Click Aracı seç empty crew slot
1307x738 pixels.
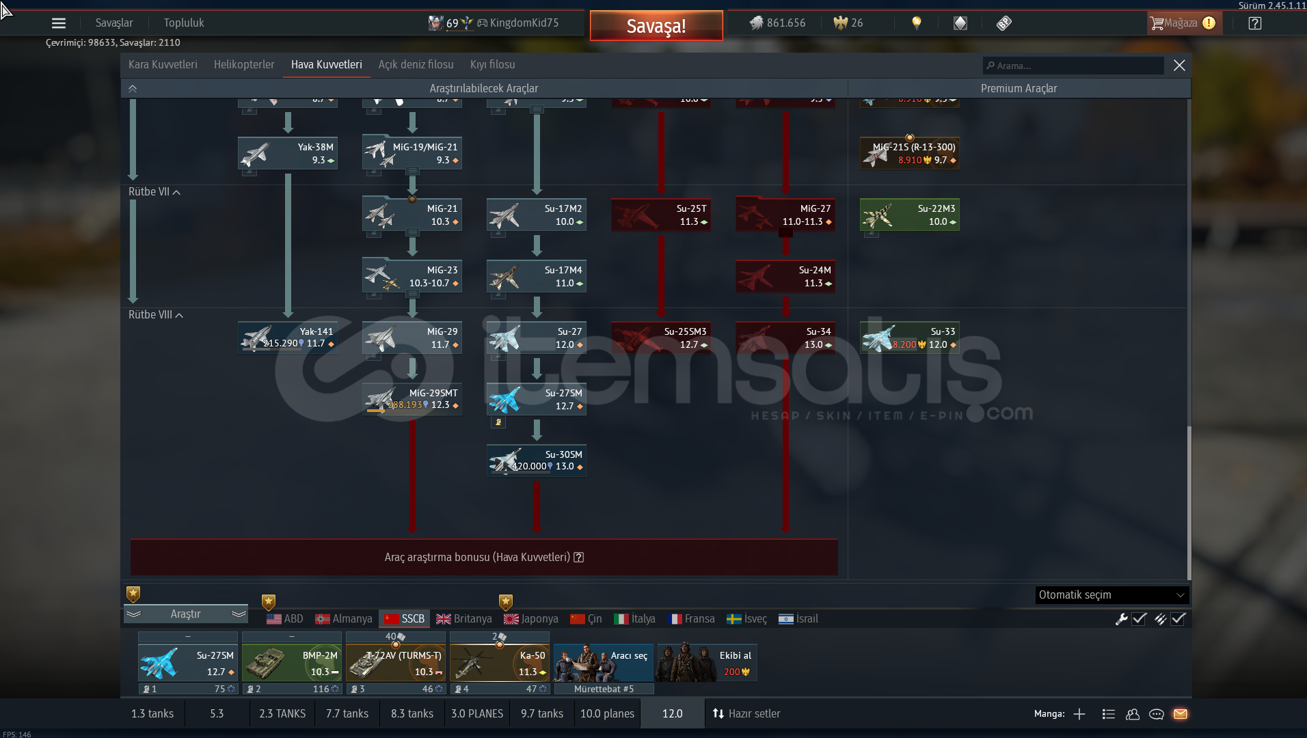click(604, 663)
